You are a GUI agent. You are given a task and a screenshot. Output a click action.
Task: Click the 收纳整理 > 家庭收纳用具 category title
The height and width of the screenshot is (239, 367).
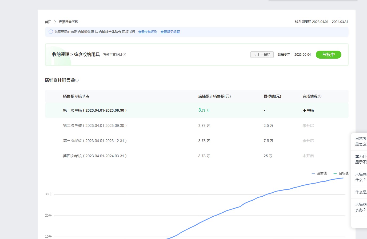click(76, 55)
